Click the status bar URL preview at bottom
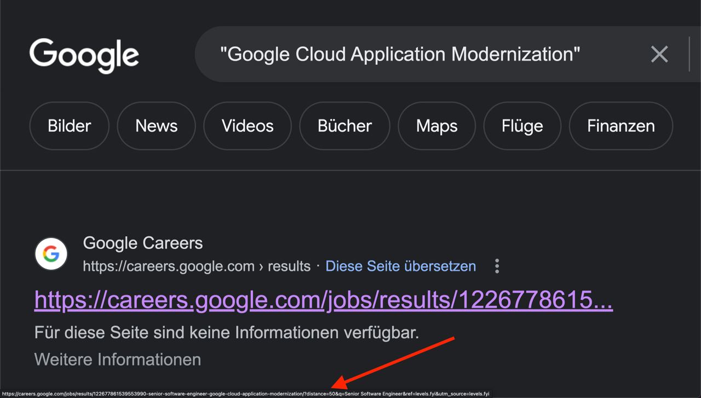The height and width of the screenshot is (398, 701). tap(246, 394)
